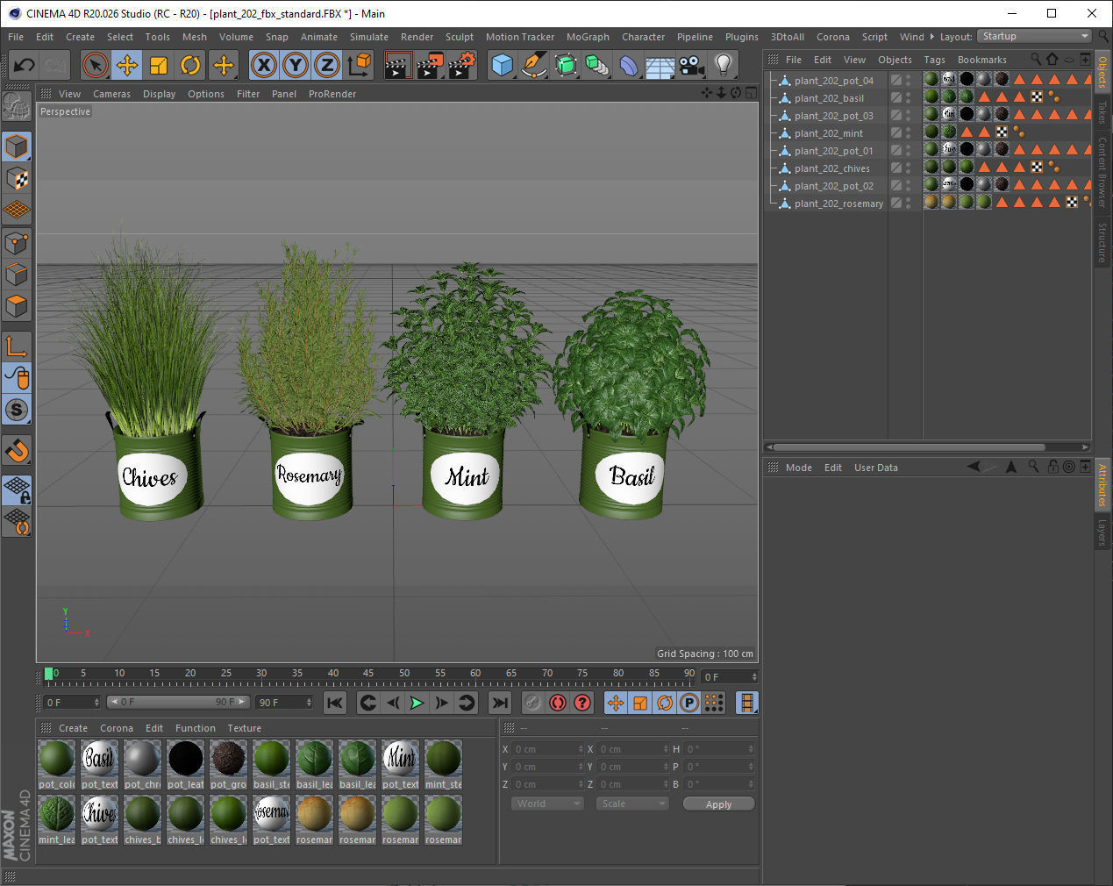This screenshot has height=886, width=1113.
Task: Toggle Autokeying button
Action: (x=557, y=702)
